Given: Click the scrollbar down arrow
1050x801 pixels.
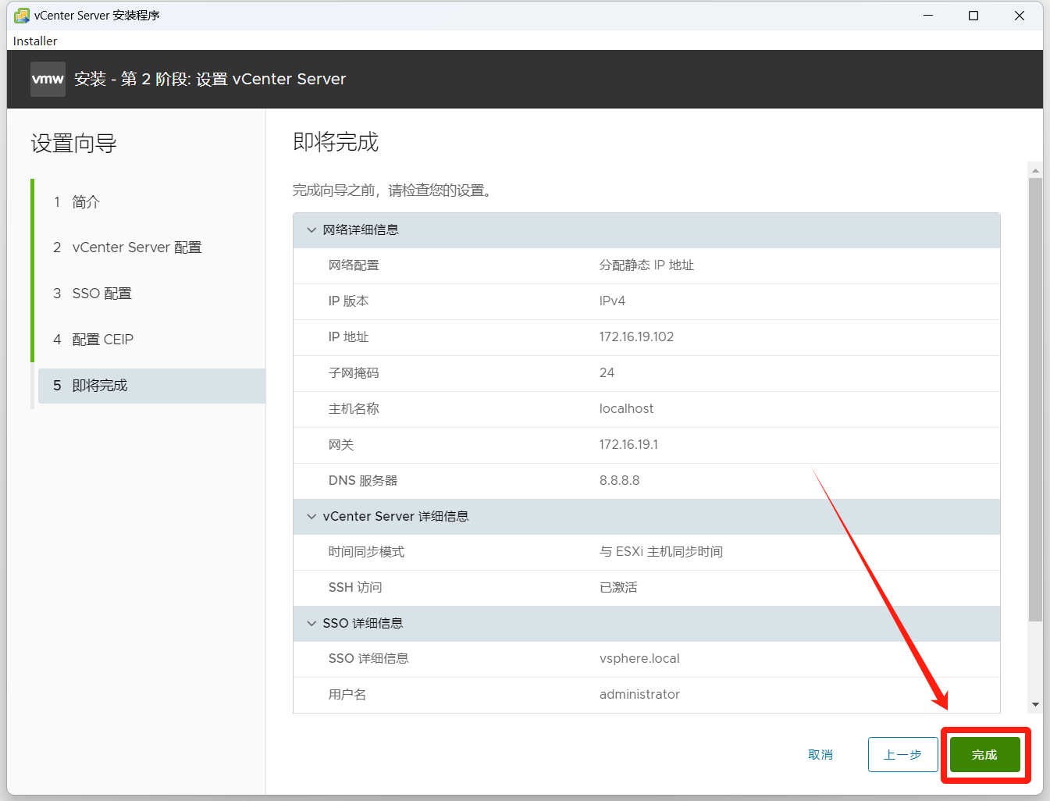Looking at the screenshot, I should (x=1035, y=704).
